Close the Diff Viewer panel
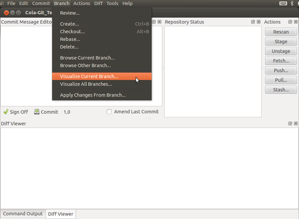Screen dimensions: 299x219 coord(296,123)
